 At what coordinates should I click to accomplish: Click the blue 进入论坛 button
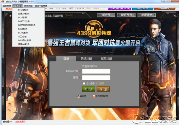(x=143, y=8)
